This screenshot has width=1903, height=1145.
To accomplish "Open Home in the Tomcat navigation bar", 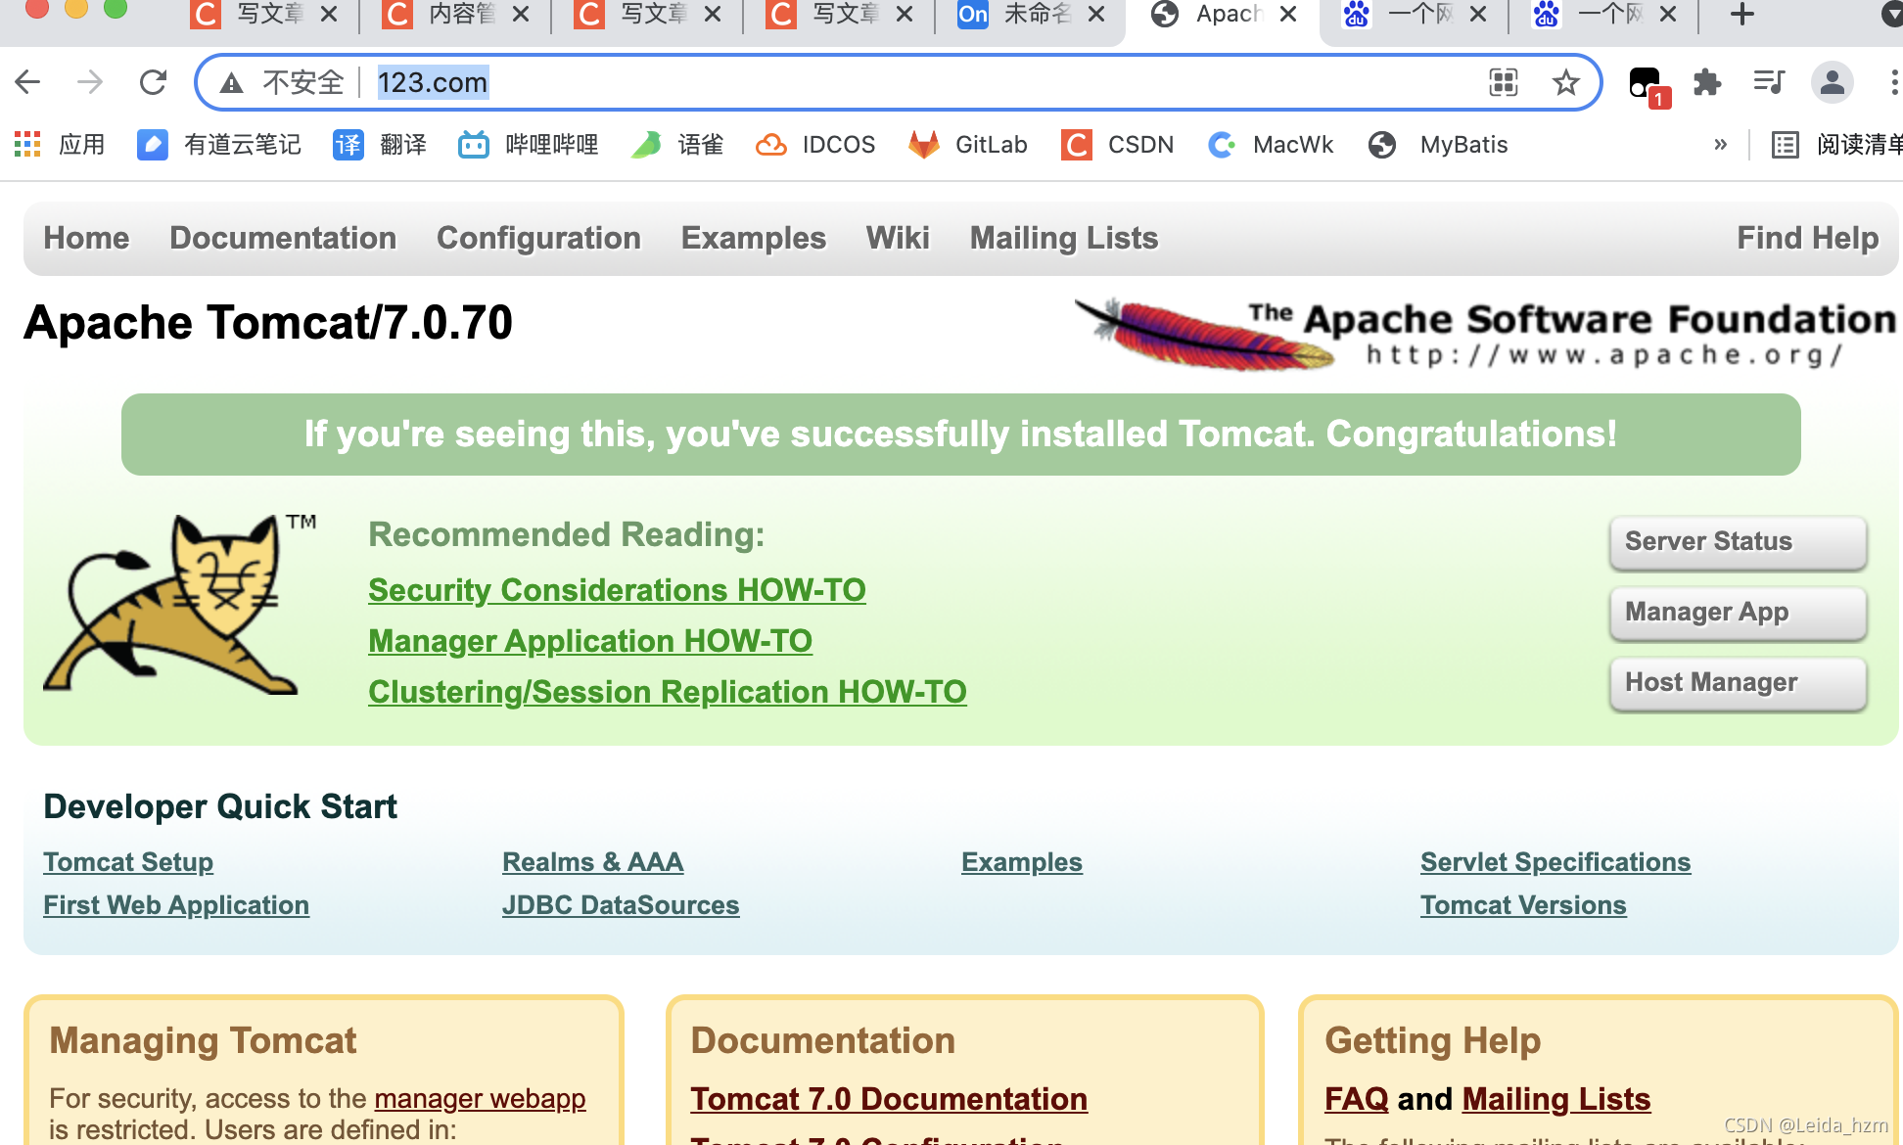I will pyautogui.click(x=86, y=238).
